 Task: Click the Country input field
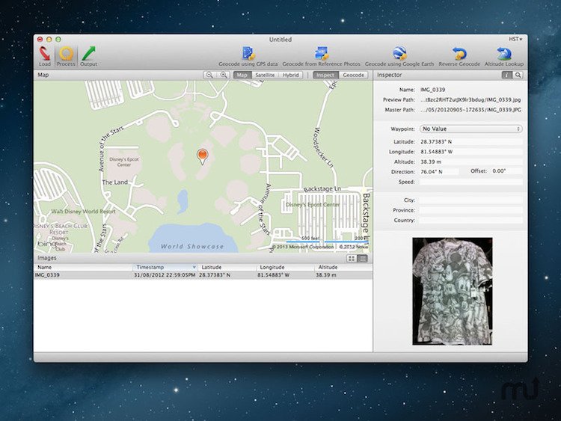[x=470, y=221]
